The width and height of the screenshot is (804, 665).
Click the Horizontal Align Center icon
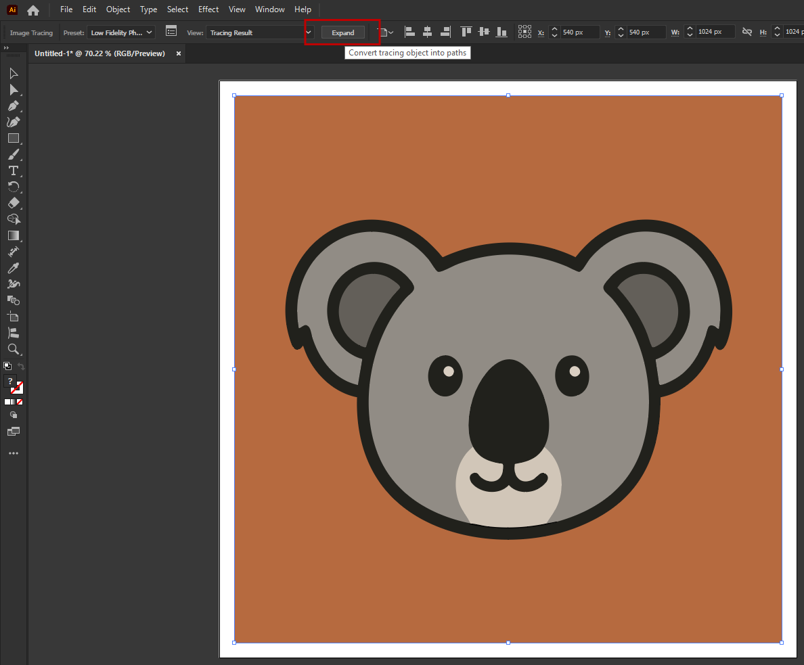pos(427,32)
